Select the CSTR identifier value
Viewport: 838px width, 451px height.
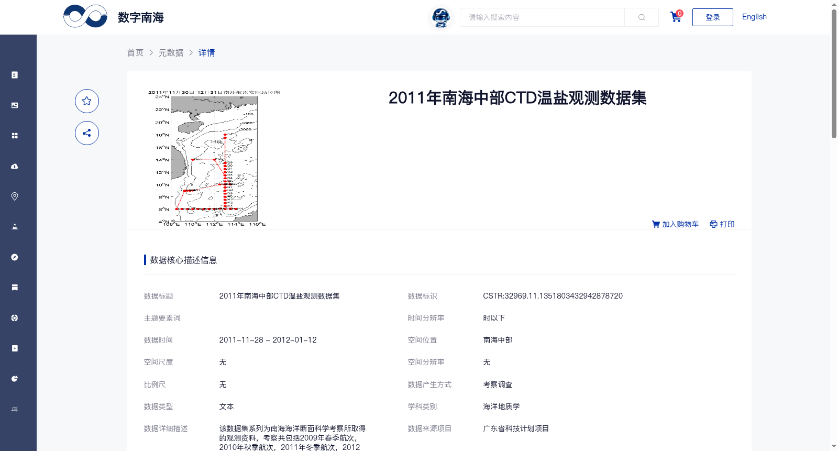coord(553,296)
